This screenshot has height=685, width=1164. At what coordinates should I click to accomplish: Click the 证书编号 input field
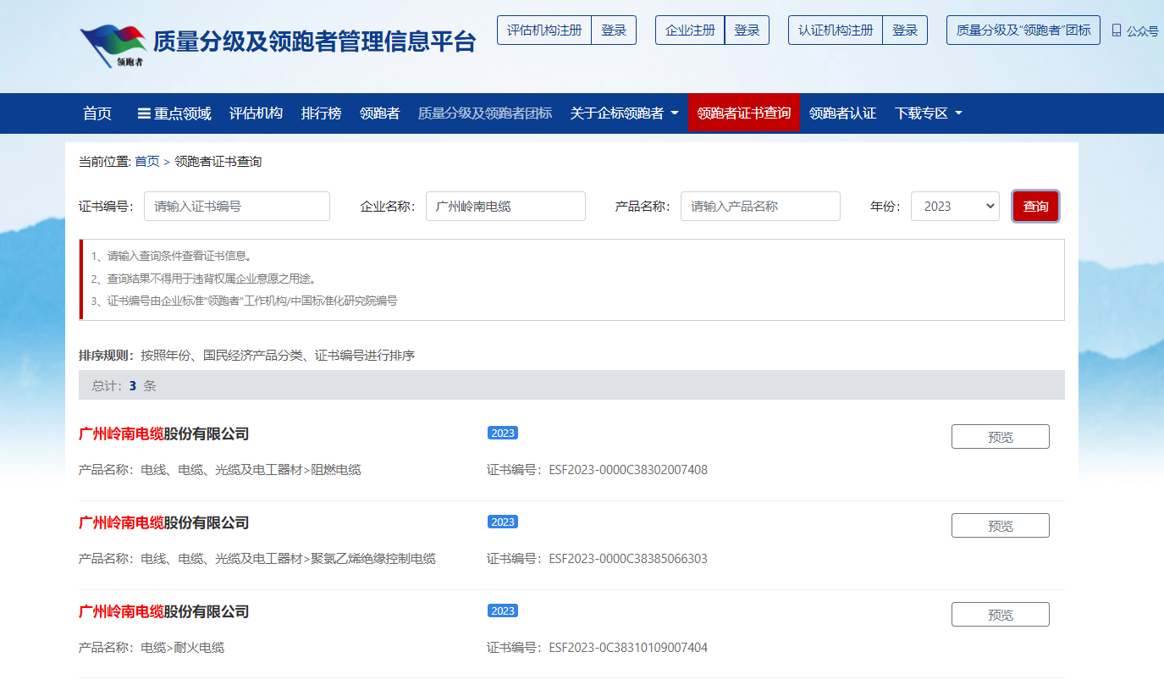pyautogui.click(x=237, y=206)
